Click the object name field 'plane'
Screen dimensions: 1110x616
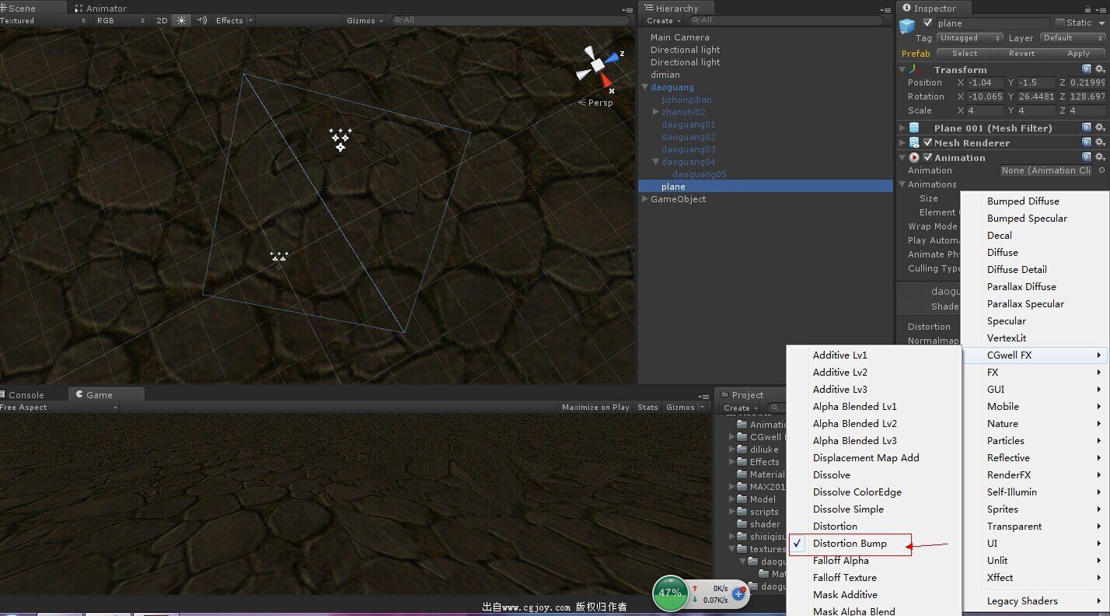pyautogui.click(x=992, y=23)
